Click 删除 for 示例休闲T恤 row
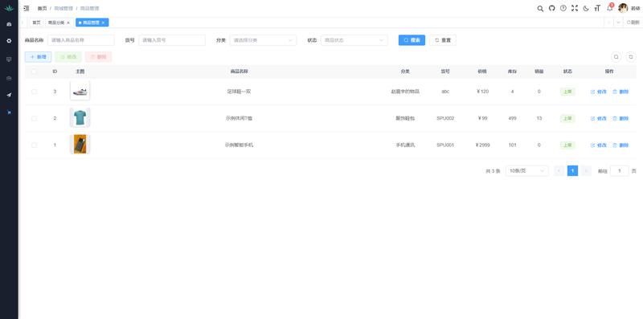The width and height of the screenshot is (643, 319). [x=620, y=118]
